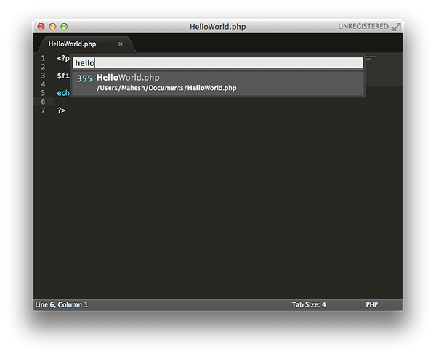This screenshot has height=356, width=436.
Task: Open the Tab Size: 4 indentation menu
Action: [309, 304]
